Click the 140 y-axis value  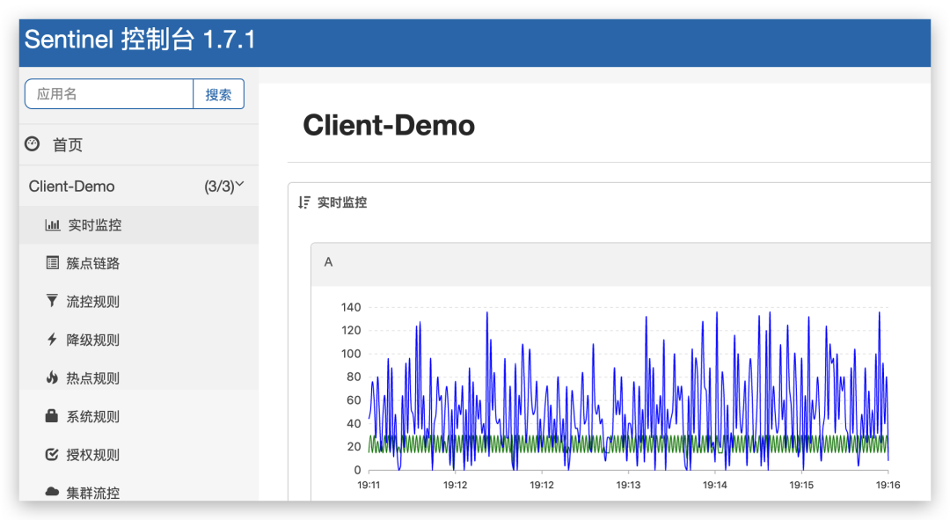[351, 307]
